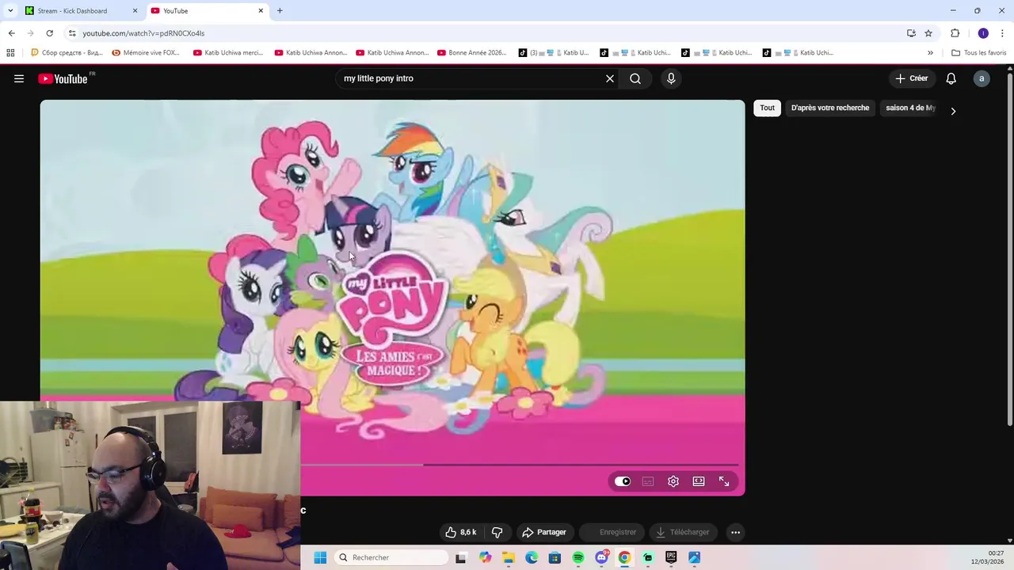1014x570 pixels.
Task: Show more filter chips with the arrow
Action: [953, 111]
